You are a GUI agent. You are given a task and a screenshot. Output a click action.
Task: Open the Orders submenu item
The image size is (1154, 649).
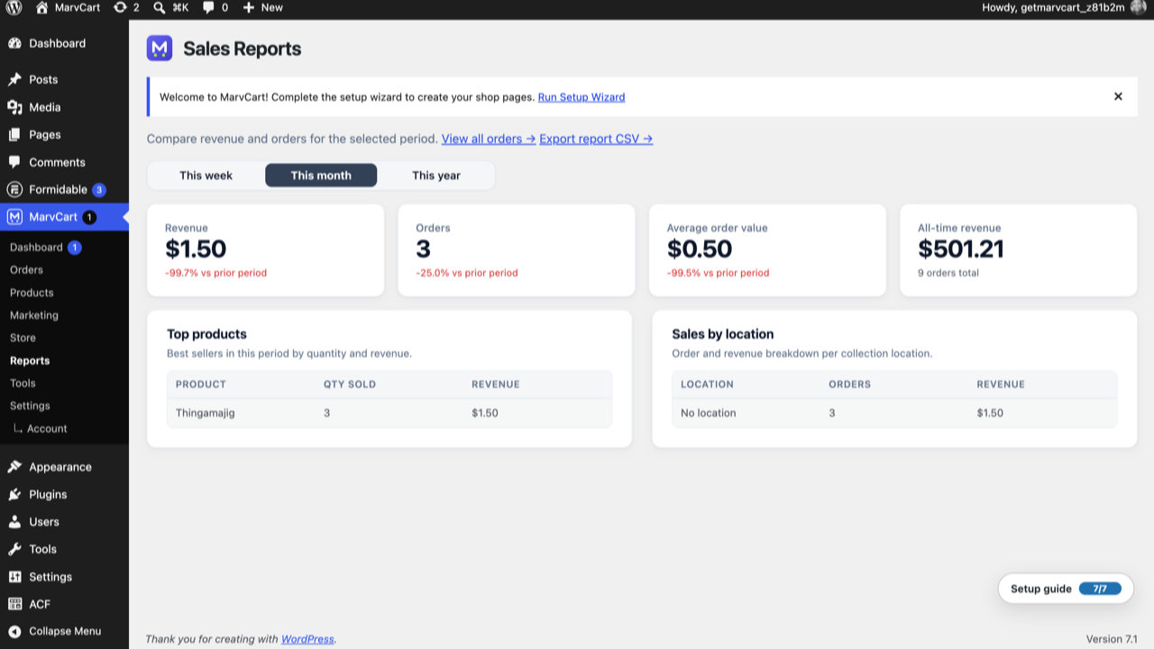tap(26, 270)
